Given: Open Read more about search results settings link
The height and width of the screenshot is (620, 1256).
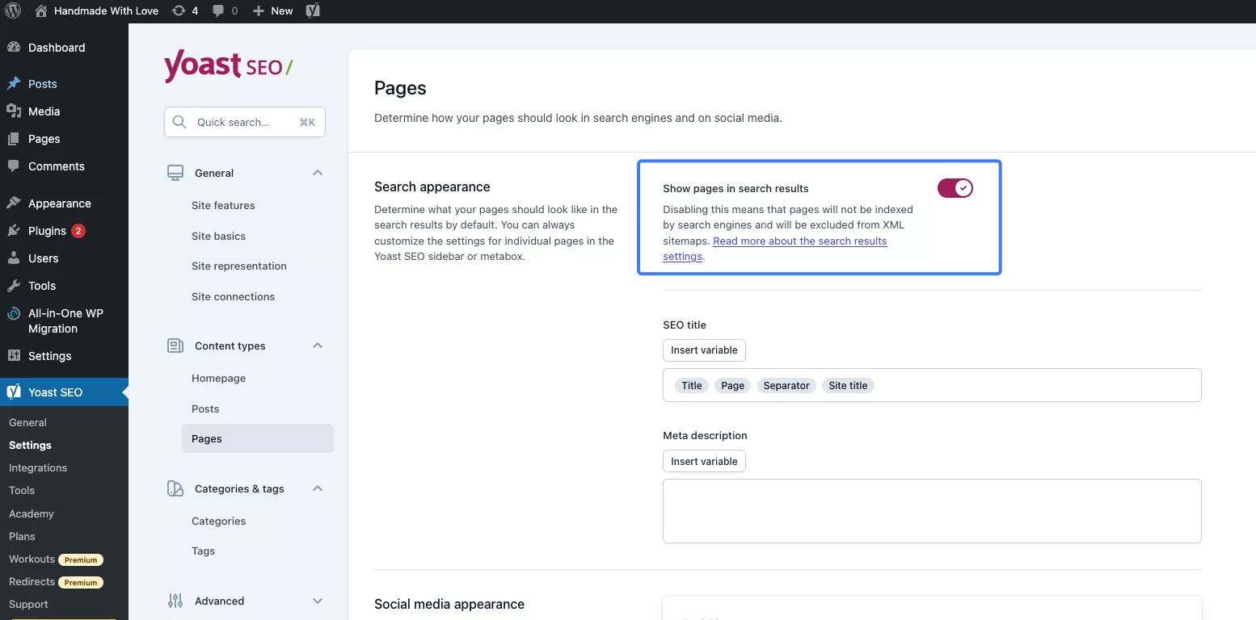Looking at the screenshot, I should pyautogui.click(x=799, y=241).
